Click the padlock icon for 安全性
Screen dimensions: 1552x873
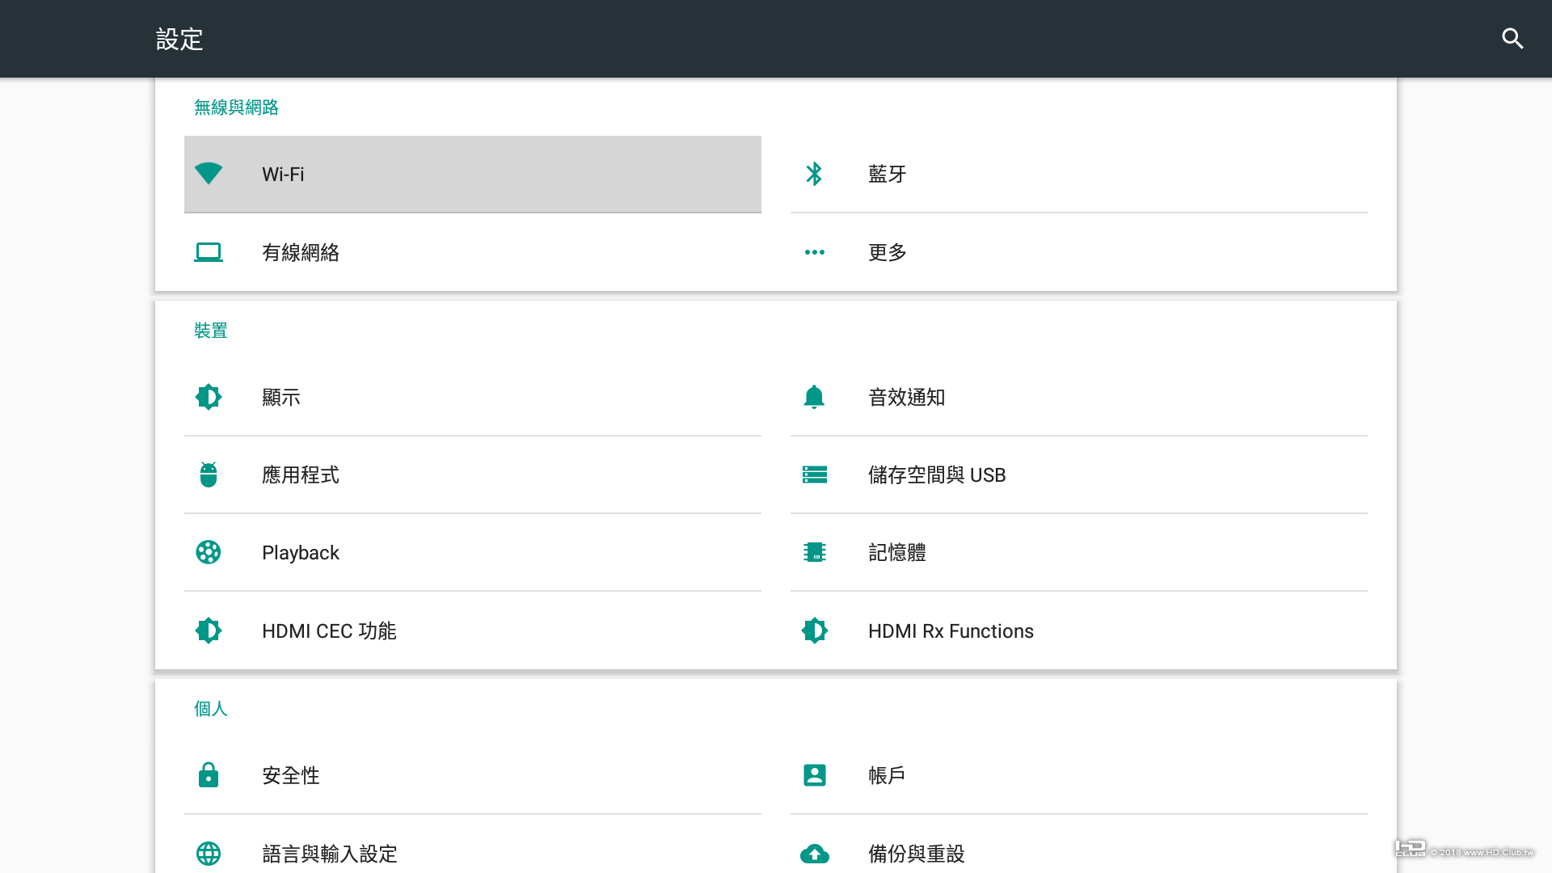click(x=209, y=775)
